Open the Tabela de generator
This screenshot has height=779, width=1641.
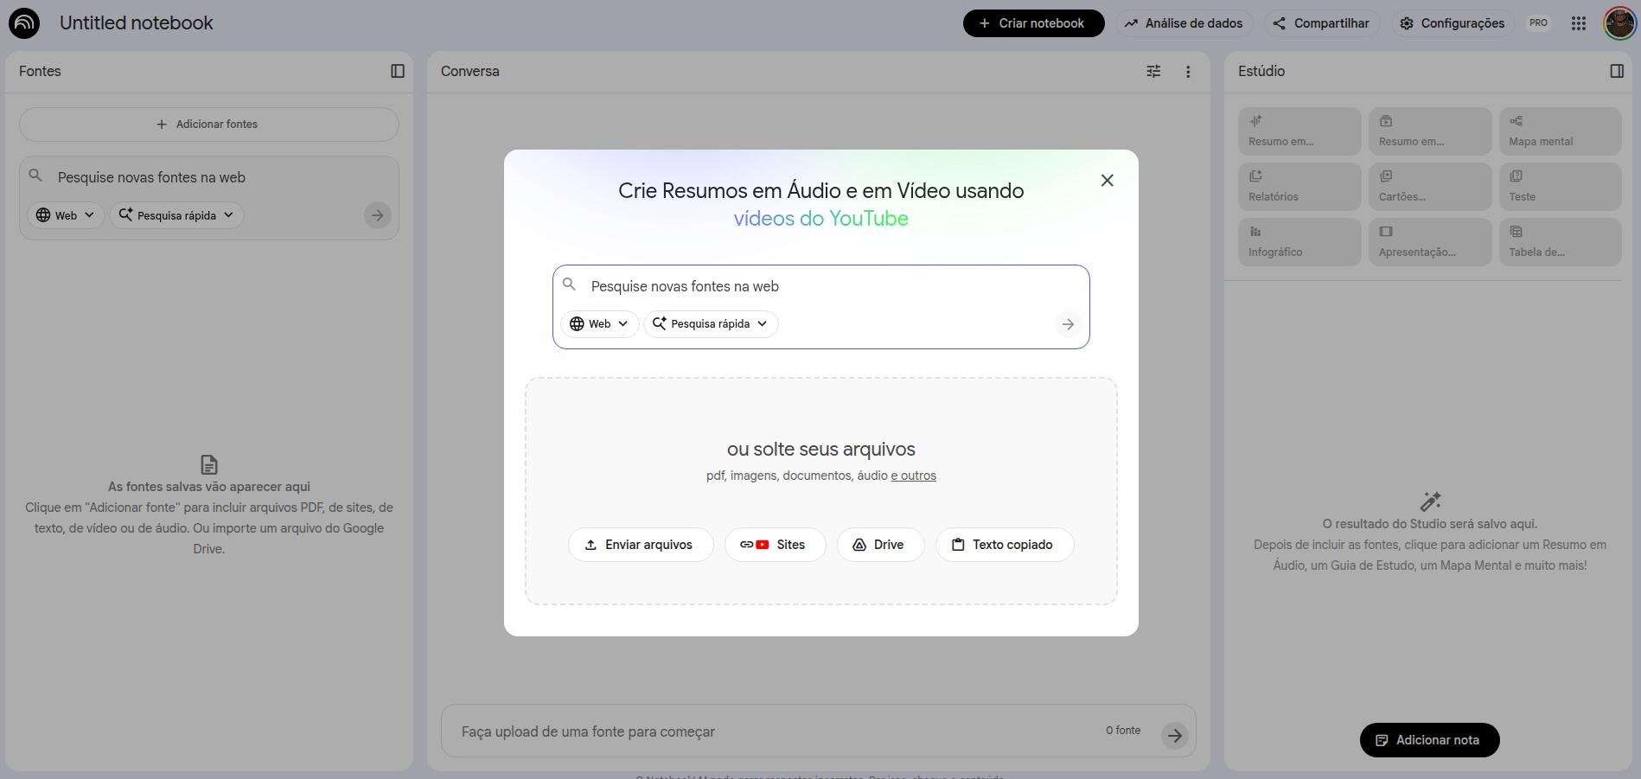click(x=1559, y=242)
